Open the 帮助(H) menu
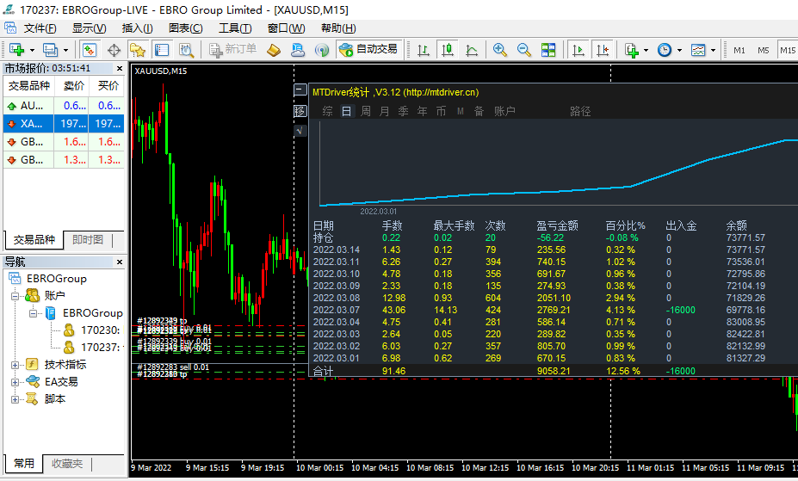Screen dimensions: 798x481 click(x=338, y=28)
